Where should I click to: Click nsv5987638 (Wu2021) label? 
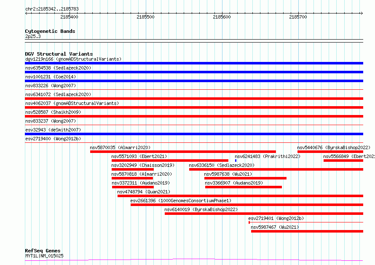pyautogui.click(x=228, y=174)
